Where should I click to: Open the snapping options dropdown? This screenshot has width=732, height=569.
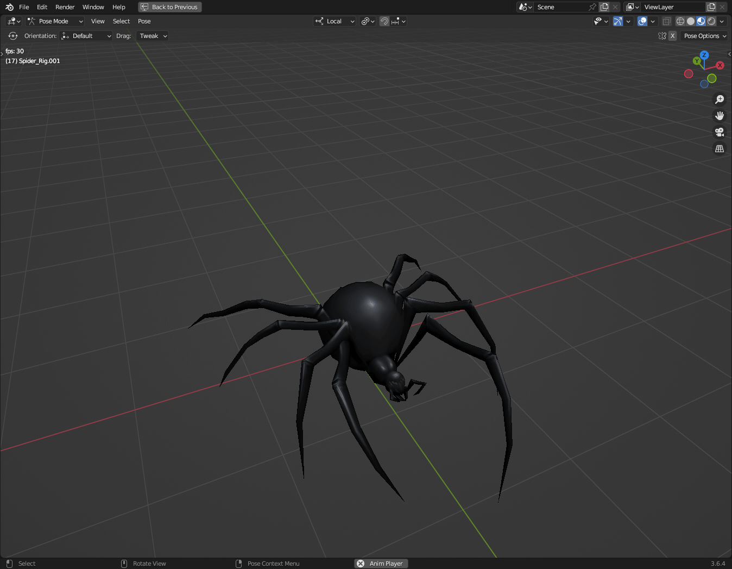398,21
